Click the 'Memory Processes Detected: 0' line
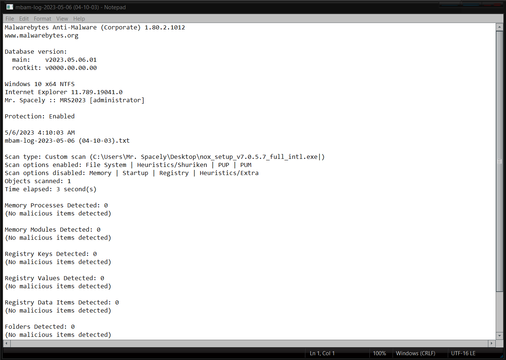The width and height of the screenshot is (506, 360). tap(56, 206)
